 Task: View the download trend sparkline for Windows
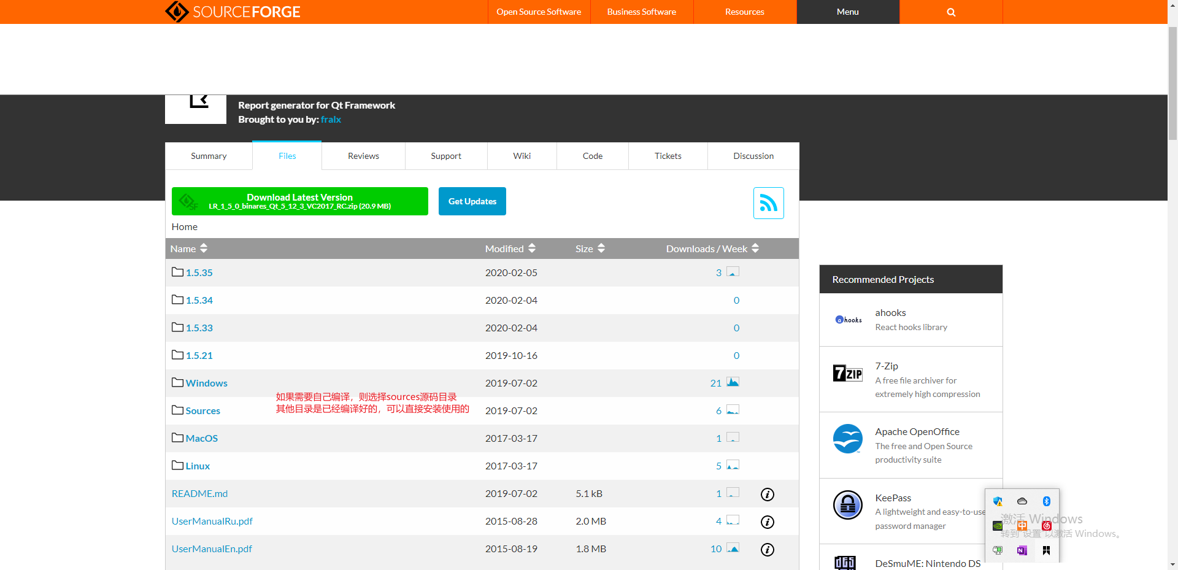pos(733,382)
